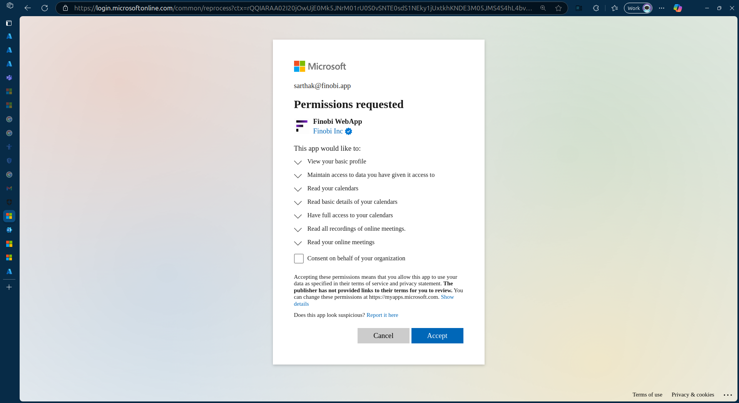The height and width of the screenshot is (403, 739).
Task: Switch to the accessibility figure tab
Action: (x=9, y=147)
